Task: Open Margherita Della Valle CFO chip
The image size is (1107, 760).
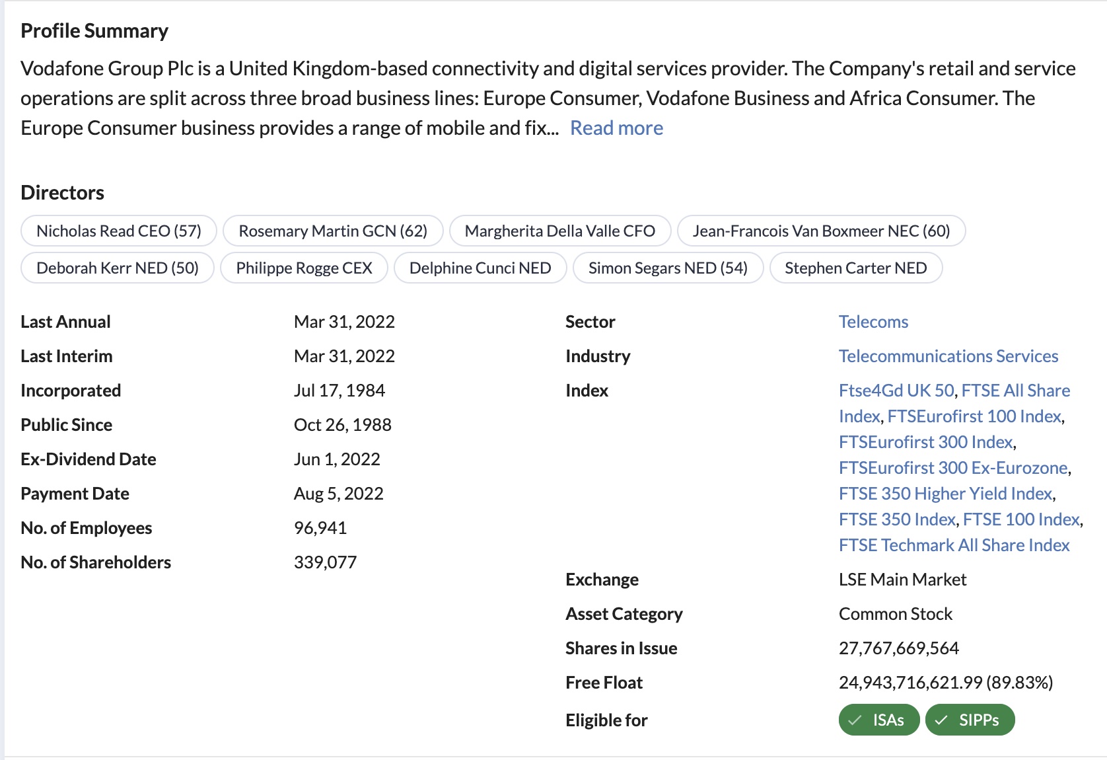Action: (x=560, y=231)
